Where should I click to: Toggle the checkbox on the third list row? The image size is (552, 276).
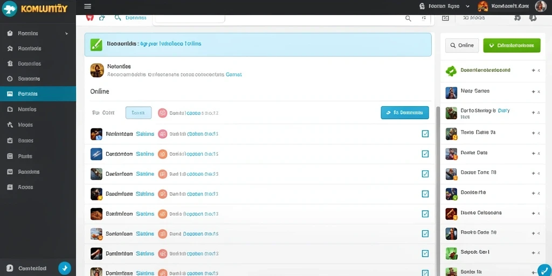click(425, 174)
